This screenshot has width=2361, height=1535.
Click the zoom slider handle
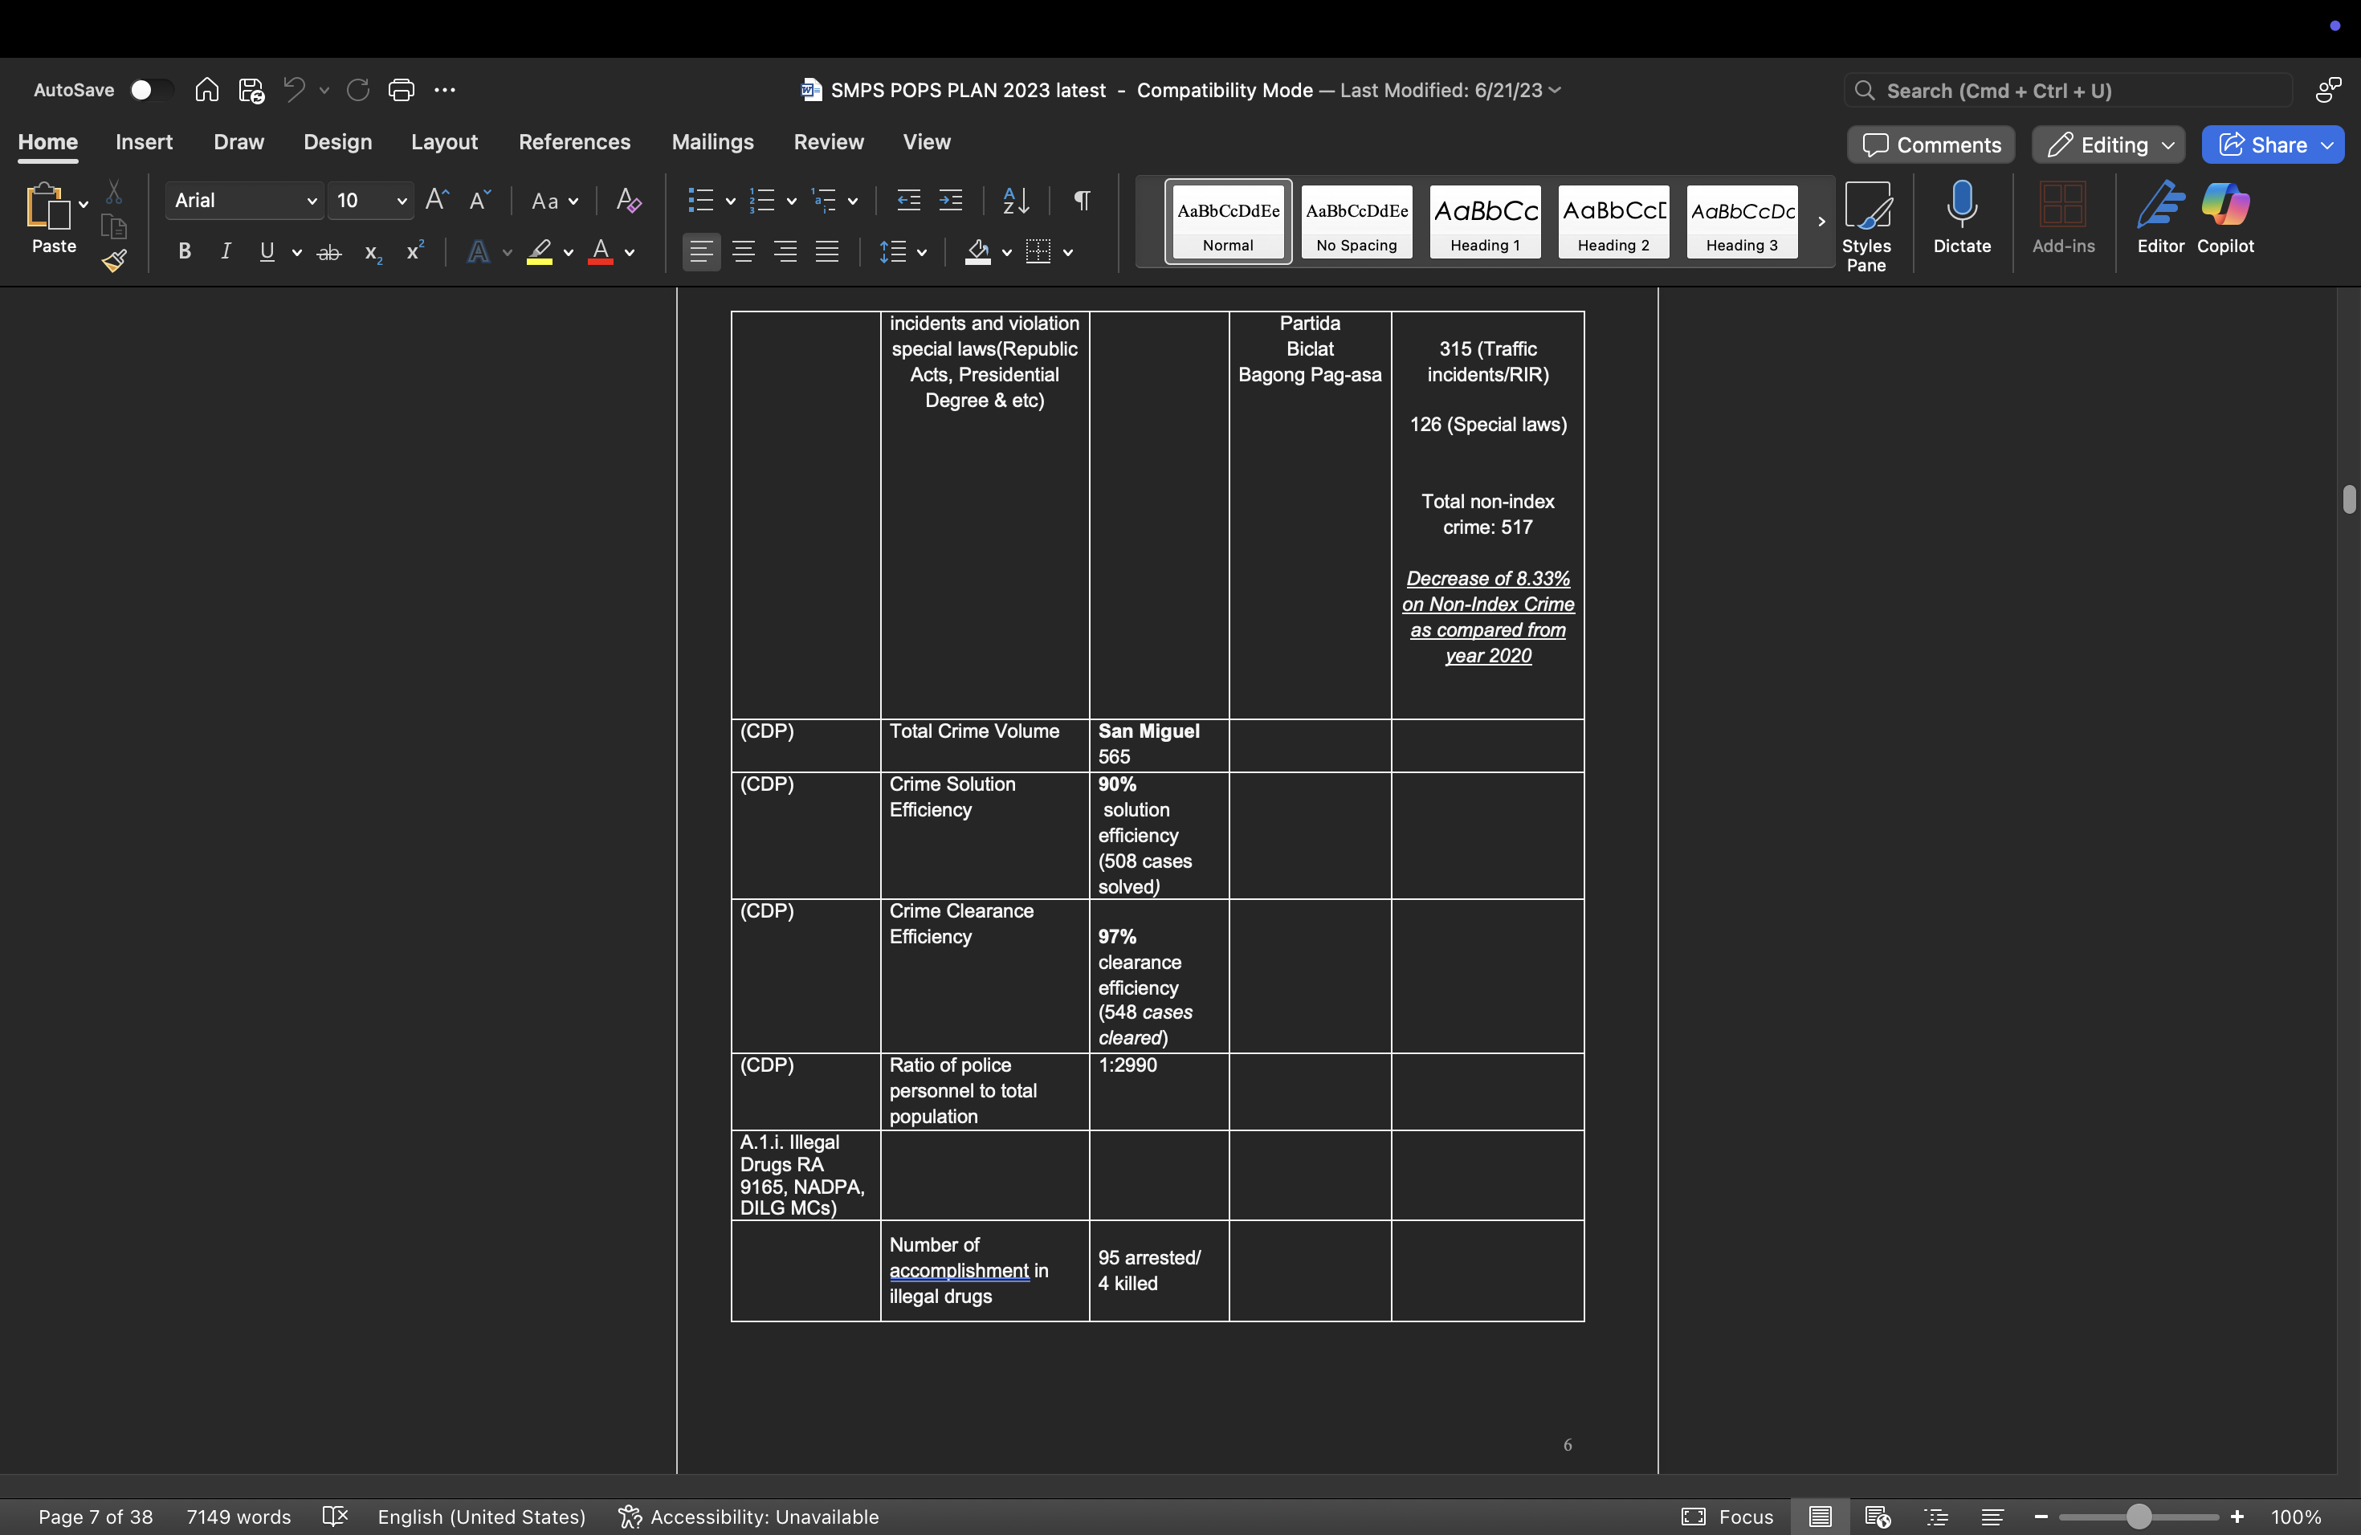2139,1517
